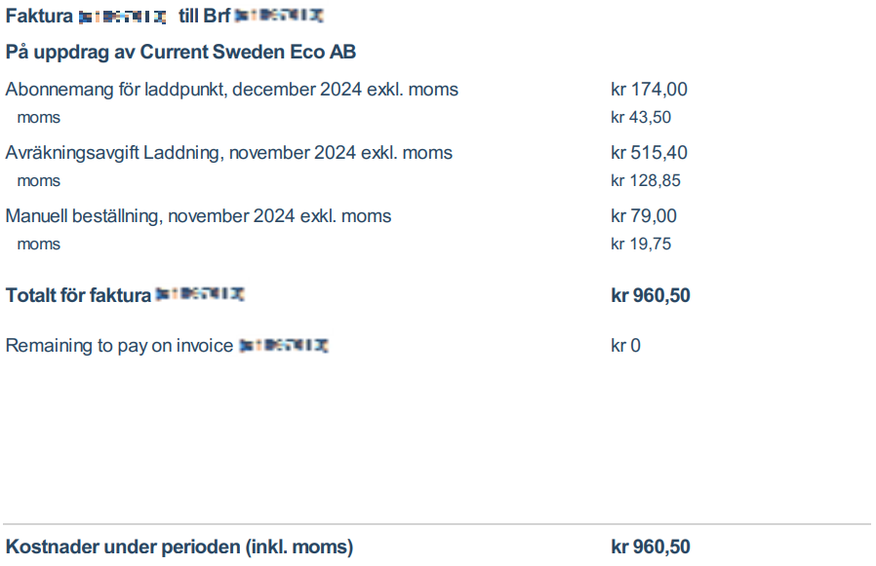The height and width of the screenshot is (566, 876).
Task: Select the period cost kr 960,50
Action: click(651, 547)
